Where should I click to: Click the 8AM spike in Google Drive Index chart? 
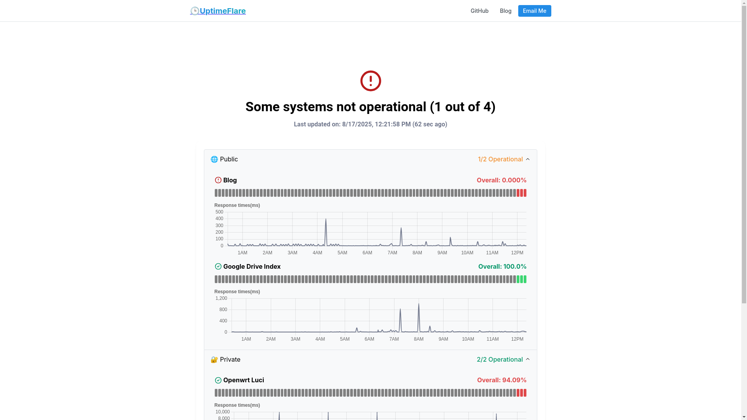(419, 317)
